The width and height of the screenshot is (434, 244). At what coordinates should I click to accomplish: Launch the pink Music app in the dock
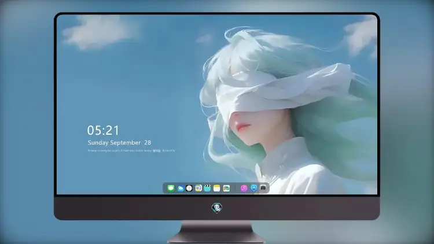(244, 188)
